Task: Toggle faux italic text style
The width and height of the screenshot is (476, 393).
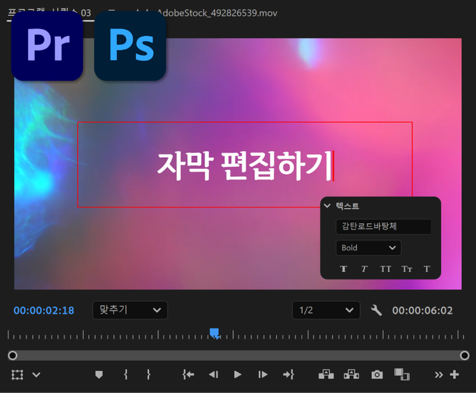Action: pyautogui.click(x=364, y=269)
